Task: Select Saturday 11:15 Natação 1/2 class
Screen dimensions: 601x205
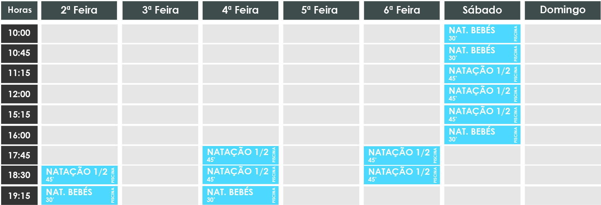Action: [x=482, y=74]
